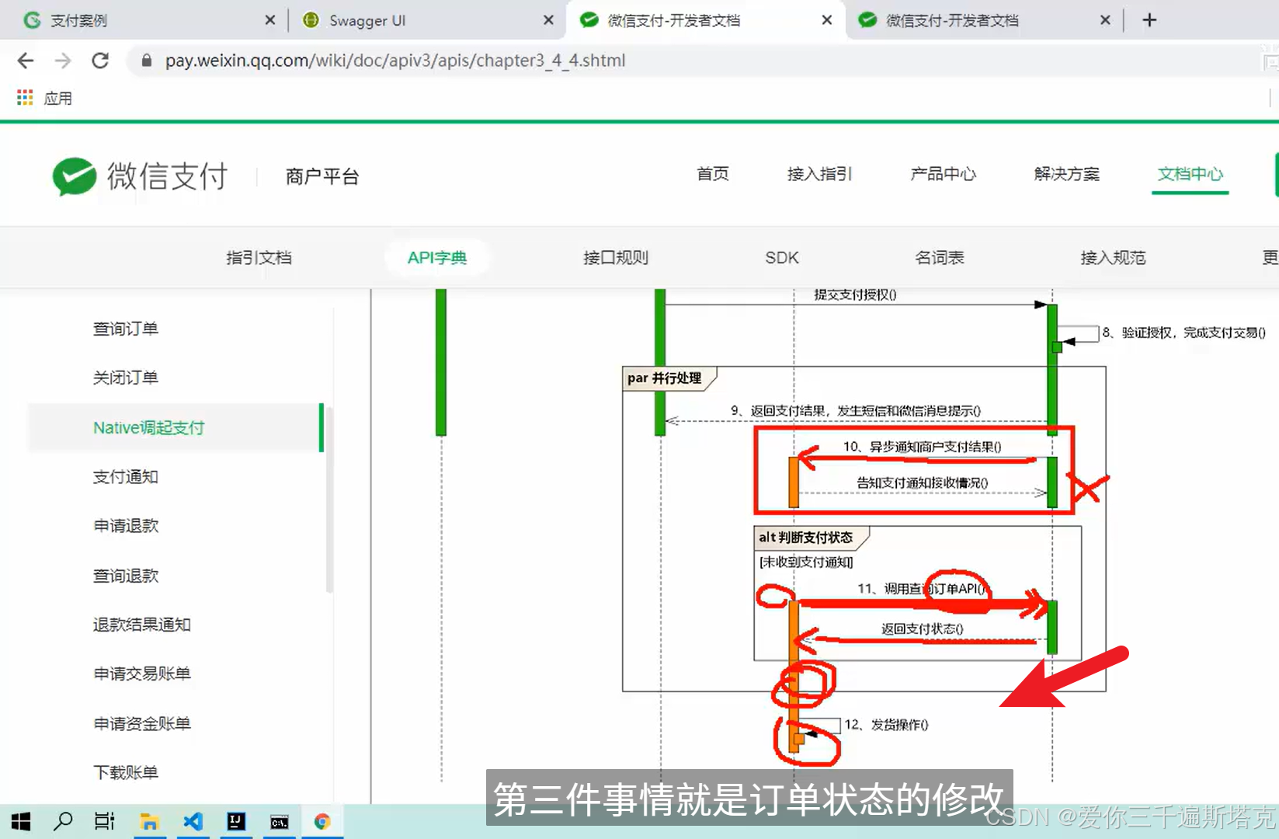Click the 应用 bookmarks label
This screenshot has height=839, width=1279.
tap(57, 98)
